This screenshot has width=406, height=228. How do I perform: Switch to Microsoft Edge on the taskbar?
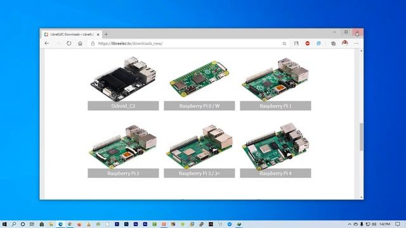pyautogui.click(x=60, y=224)
